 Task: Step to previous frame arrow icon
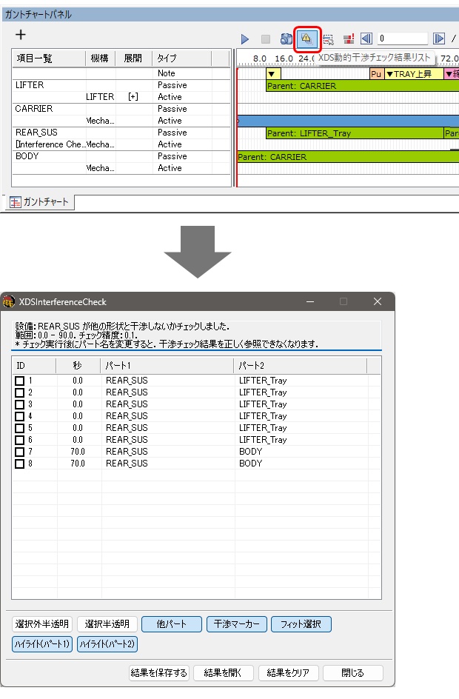pyautogui.click(x=366, y=39)
